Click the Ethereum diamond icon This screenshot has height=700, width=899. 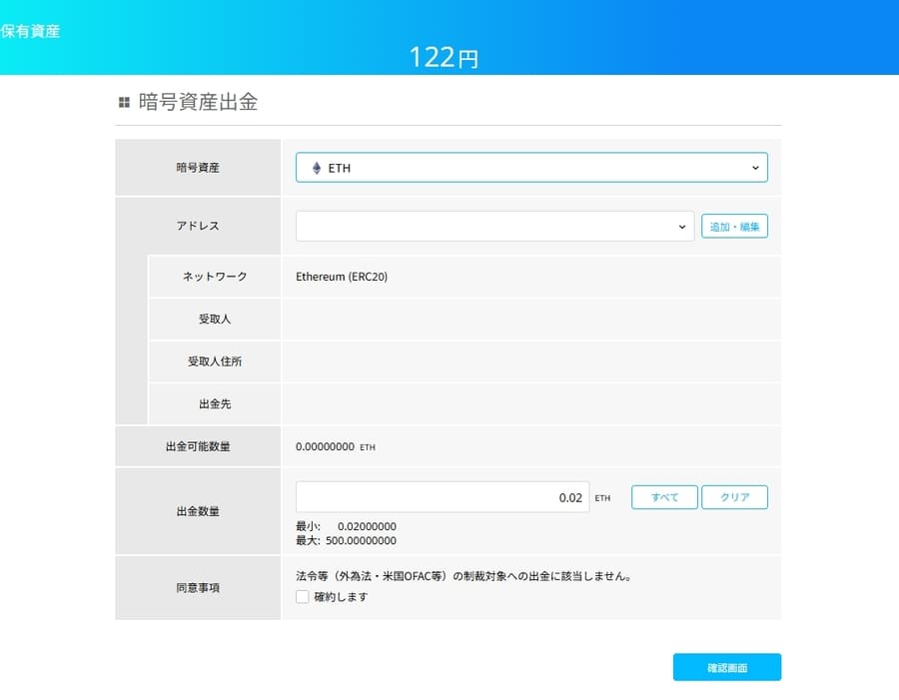coord(317,168)
